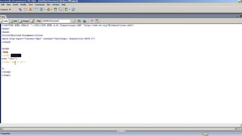
Task: Click the closing </body> tag line
Action: 6,72
